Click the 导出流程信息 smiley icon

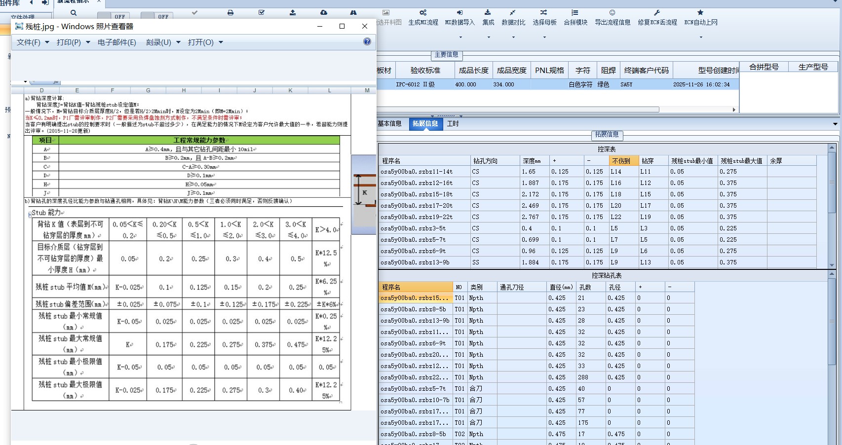tap(612, 12)
